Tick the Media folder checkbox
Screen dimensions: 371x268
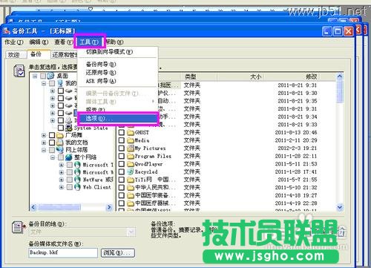click(121, 140)
